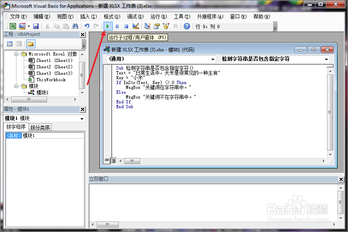Open 工具(T) menu
The height and width of the screenshot is (232, 348).
point(182,16)
